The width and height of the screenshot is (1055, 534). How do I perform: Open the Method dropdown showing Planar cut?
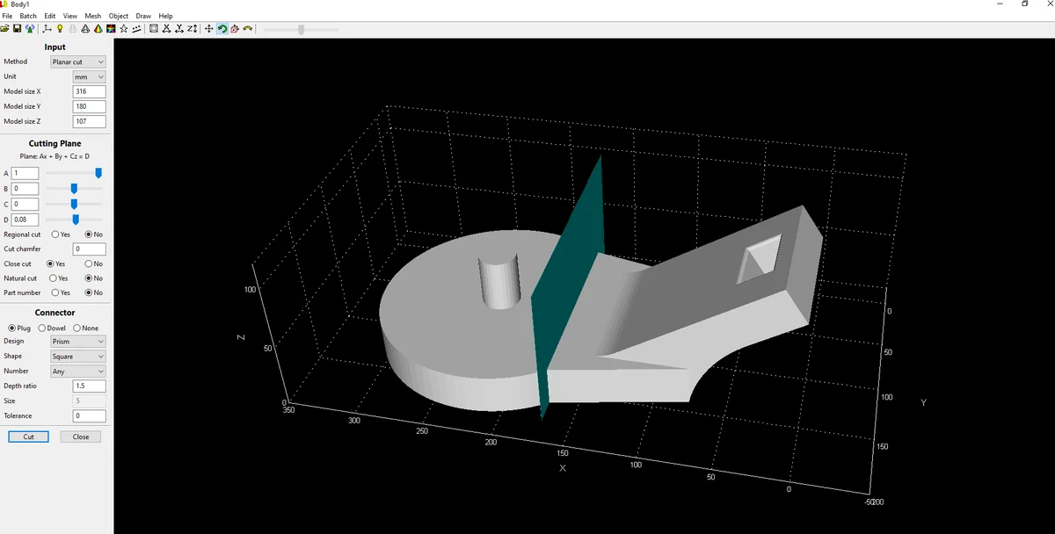click(77, 62)
